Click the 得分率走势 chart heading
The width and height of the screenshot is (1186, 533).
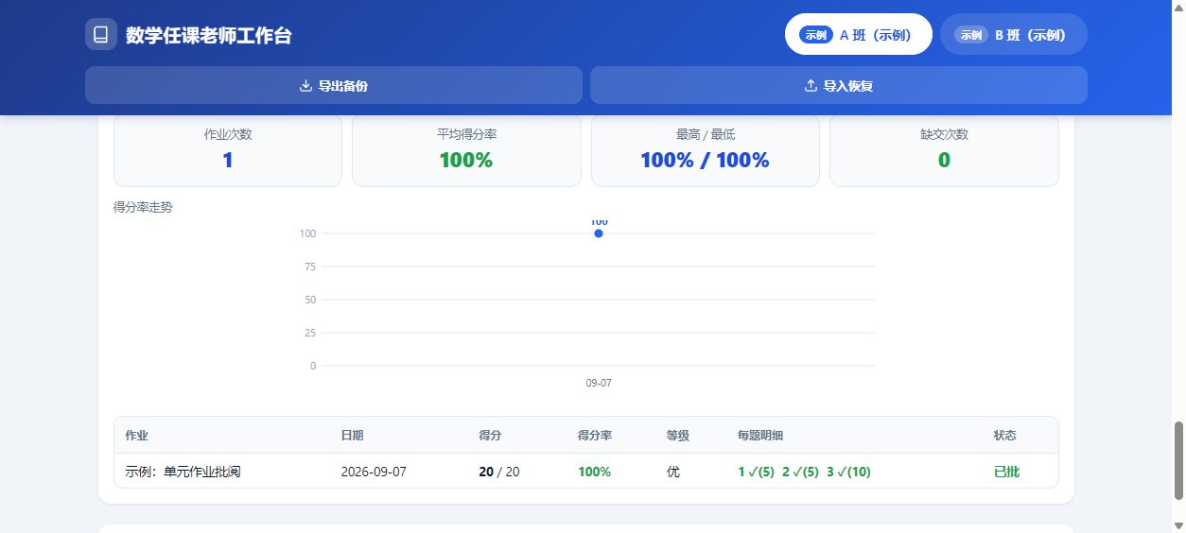point(143,207)
